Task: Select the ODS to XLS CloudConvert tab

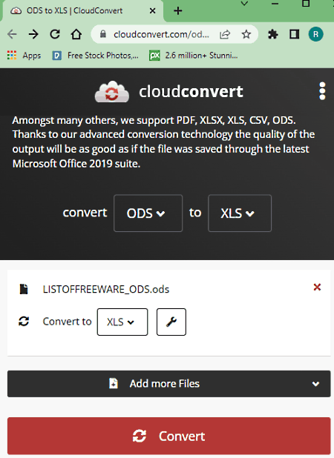Action: pyautogui.click(x=82, y=11)
